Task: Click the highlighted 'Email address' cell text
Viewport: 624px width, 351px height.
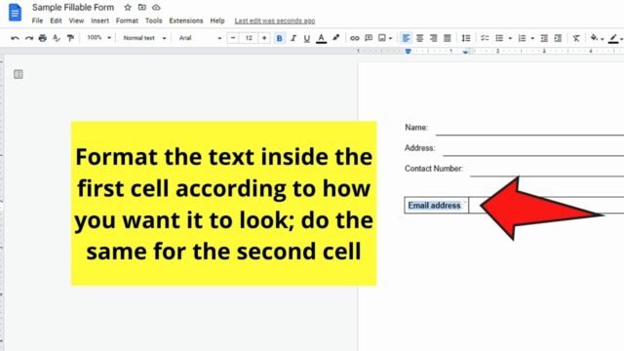Action: [434, 206]
